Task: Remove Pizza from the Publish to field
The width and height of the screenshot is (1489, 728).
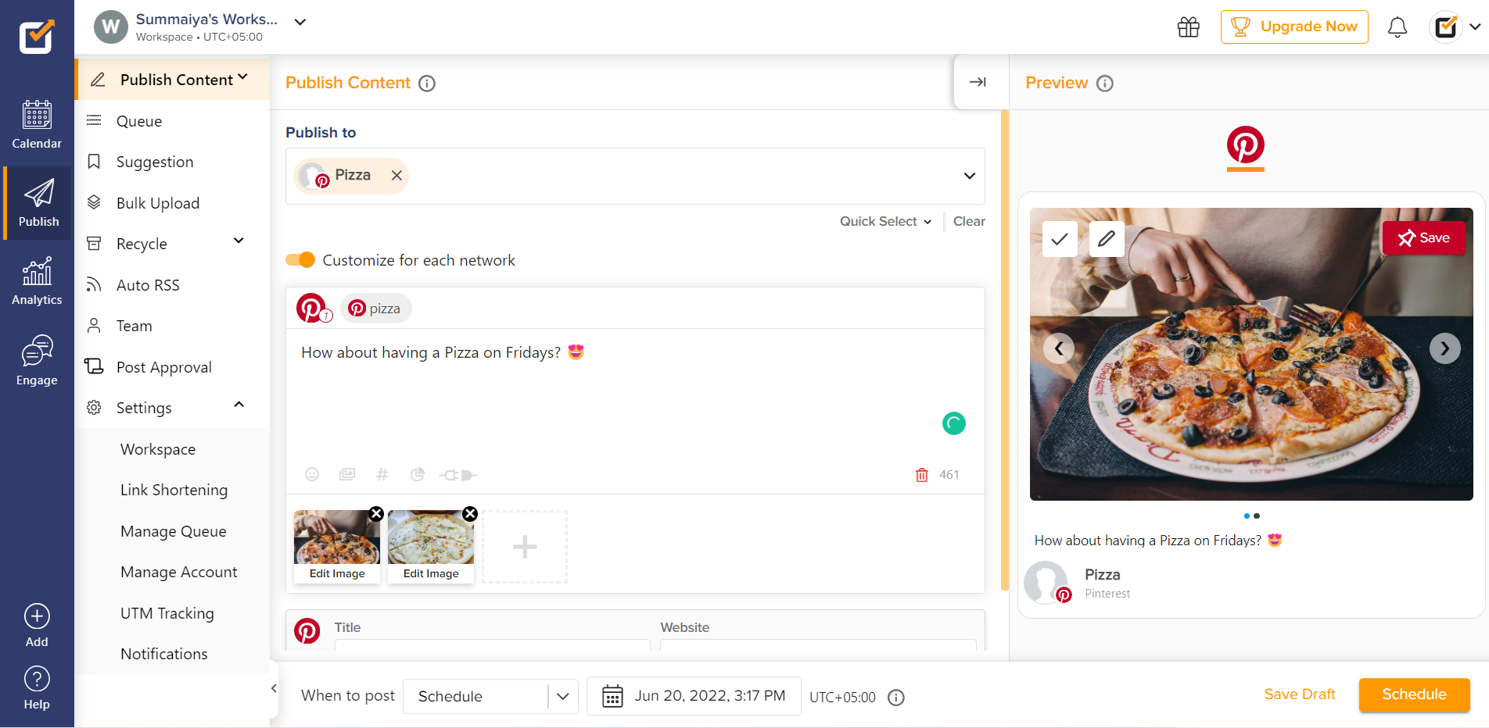Action: (x=396, y=175)
